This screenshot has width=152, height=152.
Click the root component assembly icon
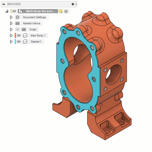point(21,11)
